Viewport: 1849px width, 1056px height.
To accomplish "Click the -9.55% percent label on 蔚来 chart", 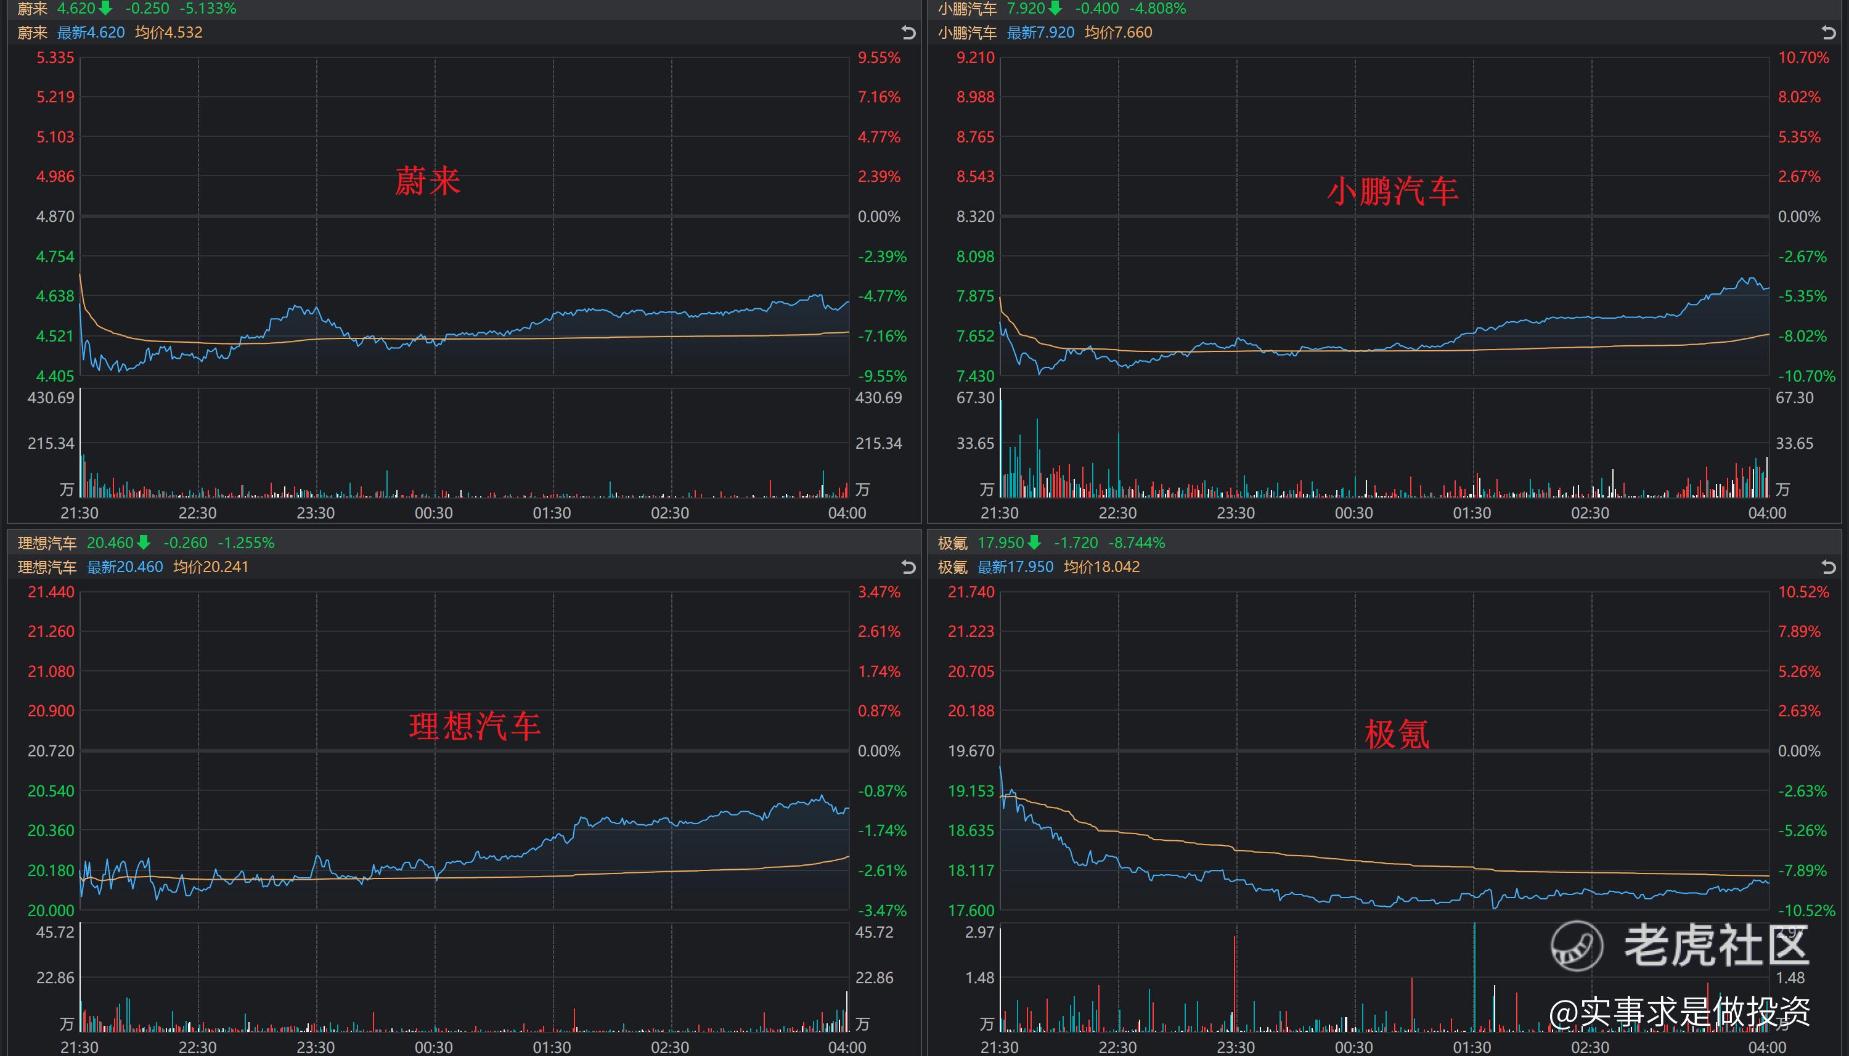I will coord(882,375).
